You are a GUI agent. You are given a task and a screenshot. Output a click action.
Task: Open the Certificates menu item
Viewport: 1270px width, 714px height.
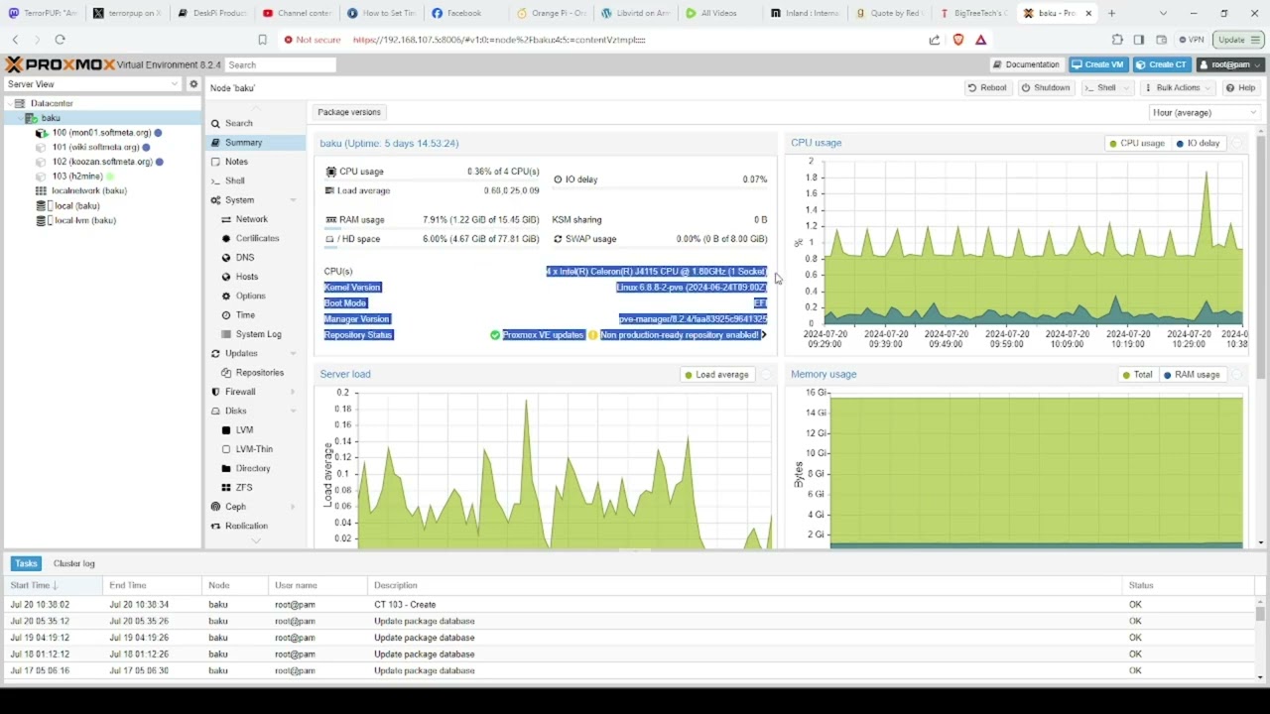click(x=256, y=238)
